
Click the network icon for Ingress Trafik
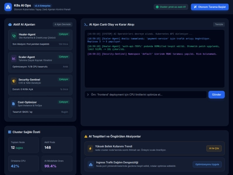(x=91, y=165)
